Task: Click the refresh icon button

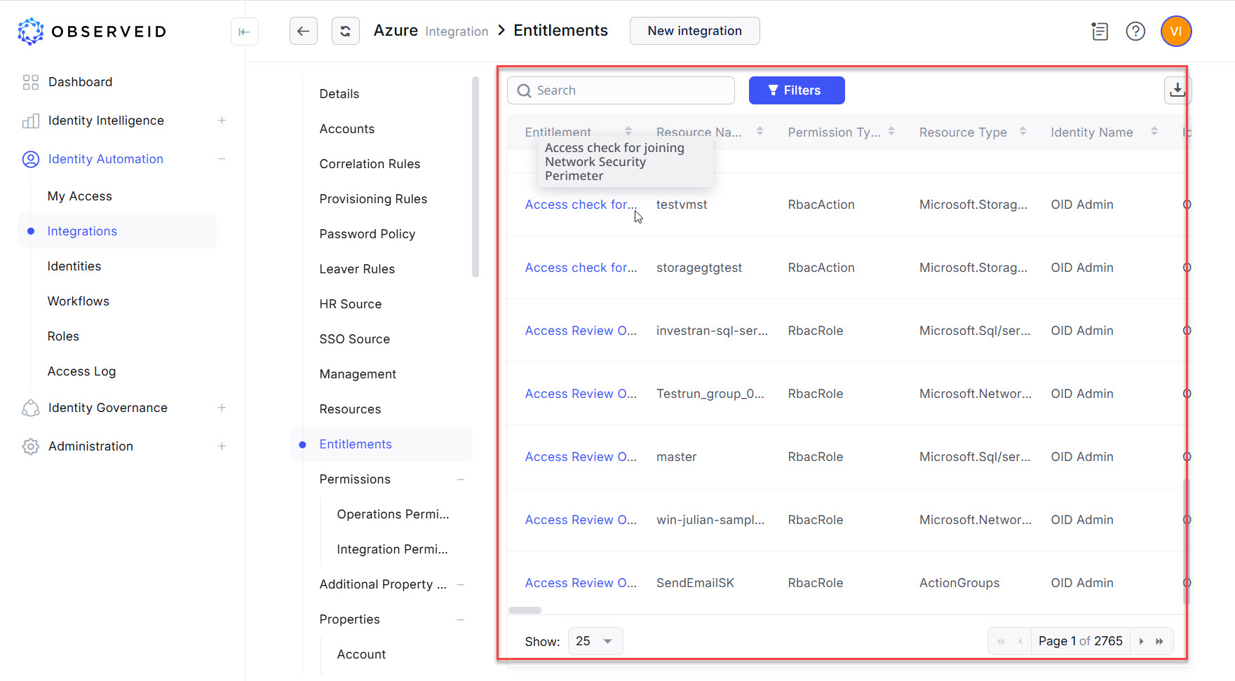Action: [345, 31]
